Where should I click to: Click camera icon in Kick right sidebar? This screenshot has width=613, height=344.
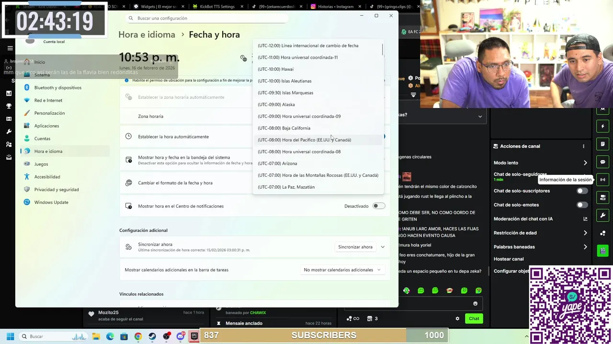[603, 197]
